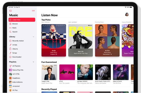141x93 pixels.
Task: Open Alt Pop playlist icon
Action: [x=10, y=90]
